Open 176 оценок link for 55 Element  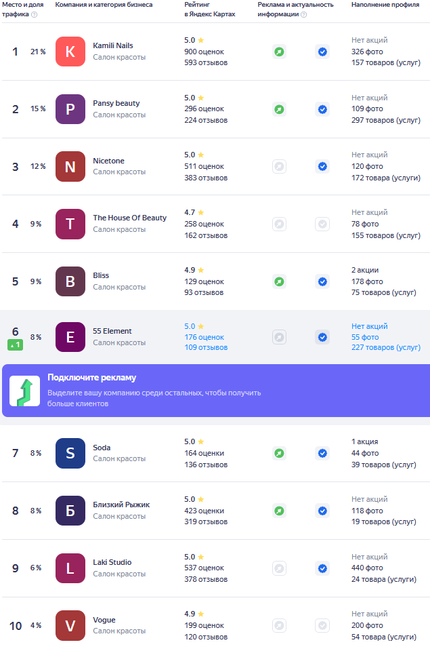204,337
